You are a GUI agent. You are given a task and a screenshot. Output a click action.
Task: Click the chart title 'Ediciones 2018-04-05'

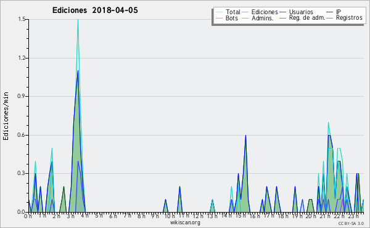pyautogui.click(x=95, y=10)
